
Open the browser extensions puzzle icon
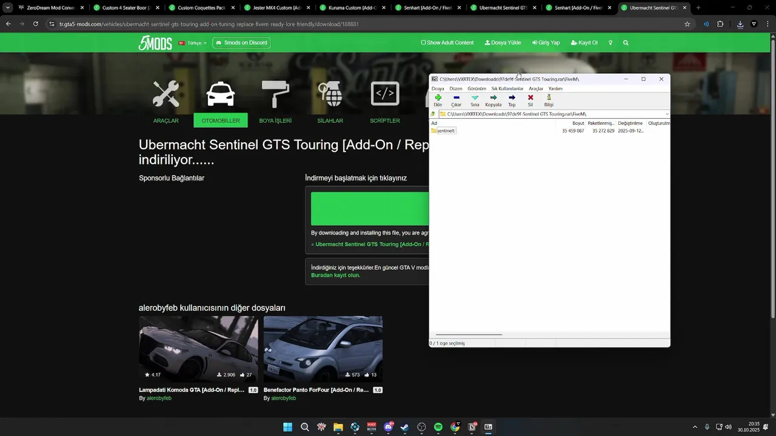[720, 24]
